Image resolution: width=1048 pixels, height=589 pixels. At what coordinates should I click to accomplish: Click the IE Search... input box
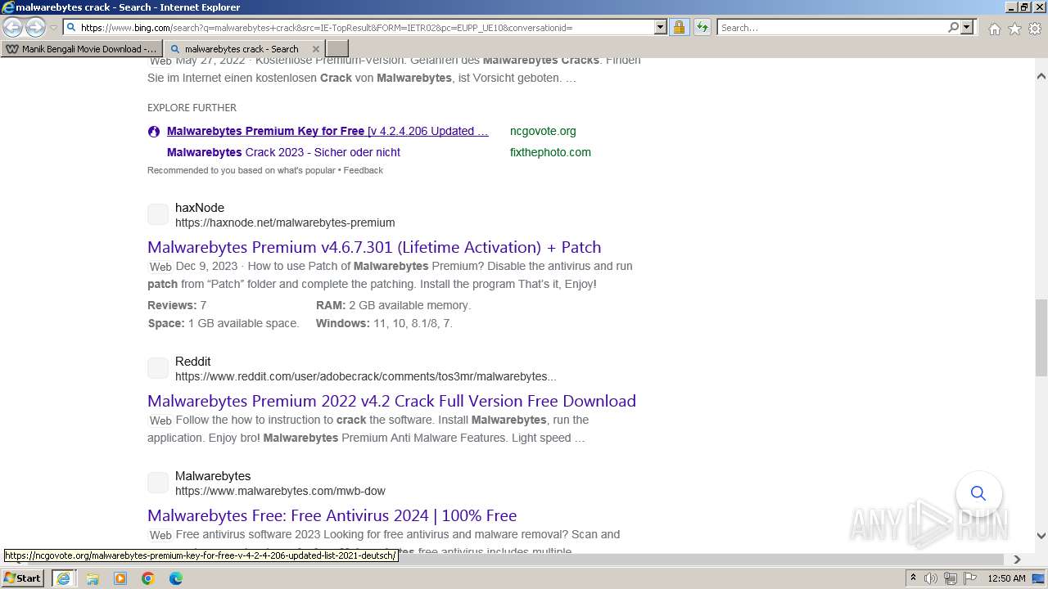tap(832, 28)
